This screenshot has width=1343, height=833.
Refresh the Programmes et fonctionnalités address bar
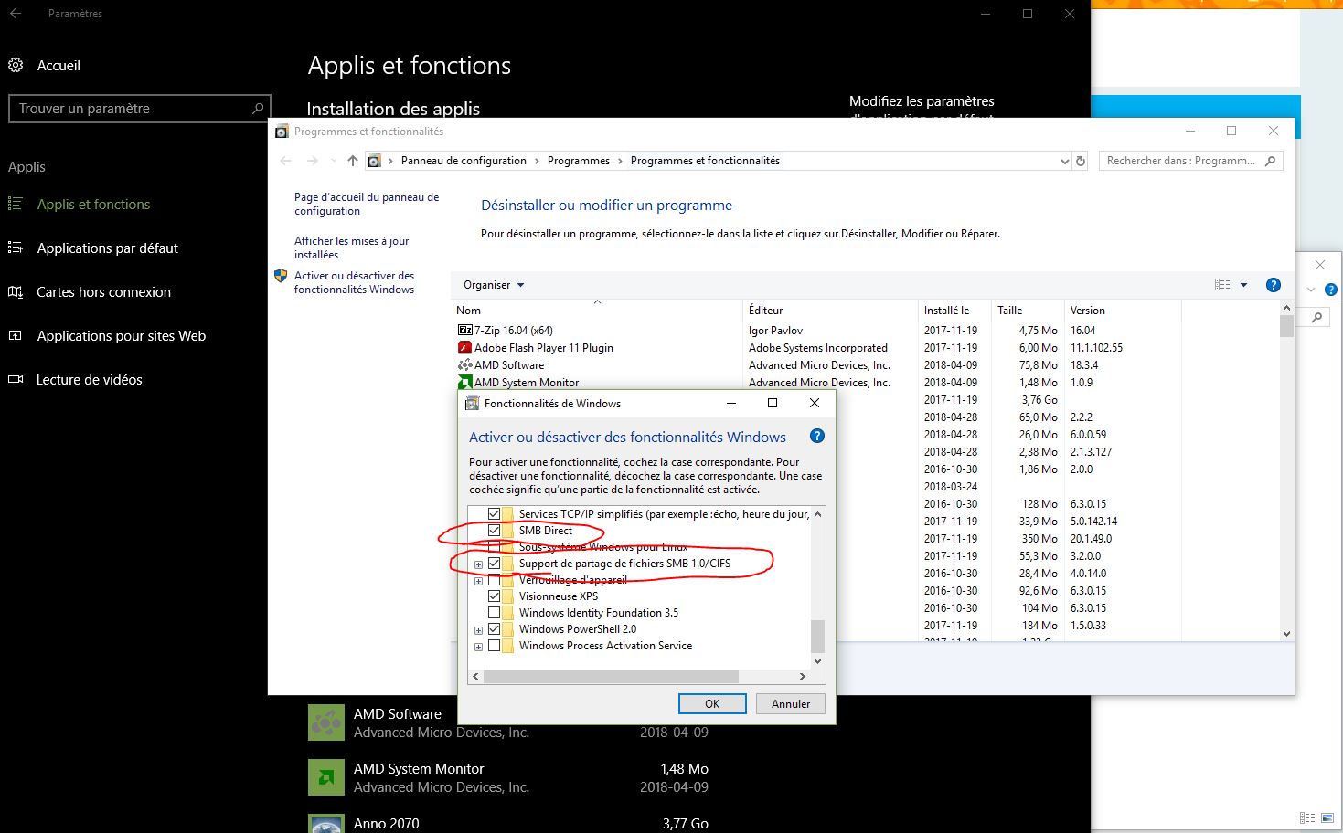pos(1081,161)
